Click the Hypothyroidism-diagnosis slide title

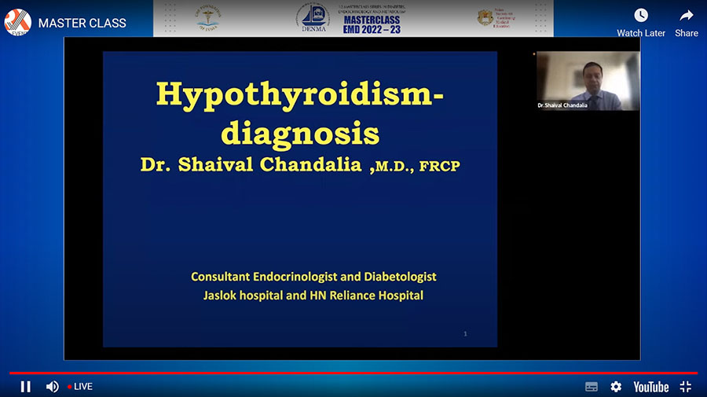tap(300, 113)
